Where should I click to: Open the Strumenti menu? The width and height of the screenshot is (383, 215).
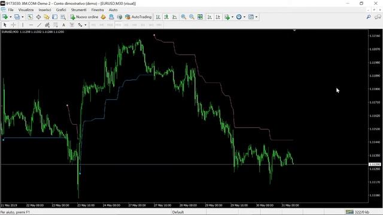click(x=78, y=10)
